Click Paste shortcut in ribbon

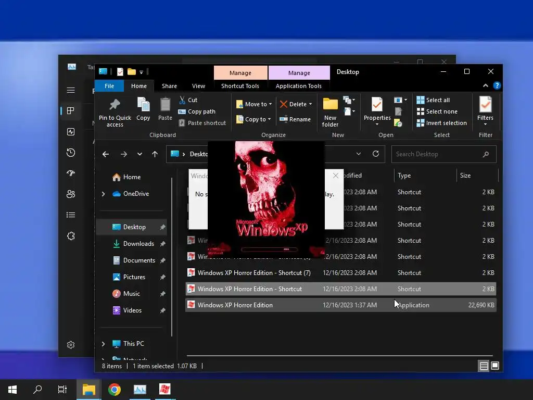[202, 123]
